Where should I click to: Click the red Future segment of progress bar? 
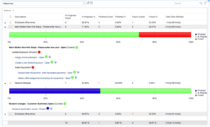tap(165, 35)
